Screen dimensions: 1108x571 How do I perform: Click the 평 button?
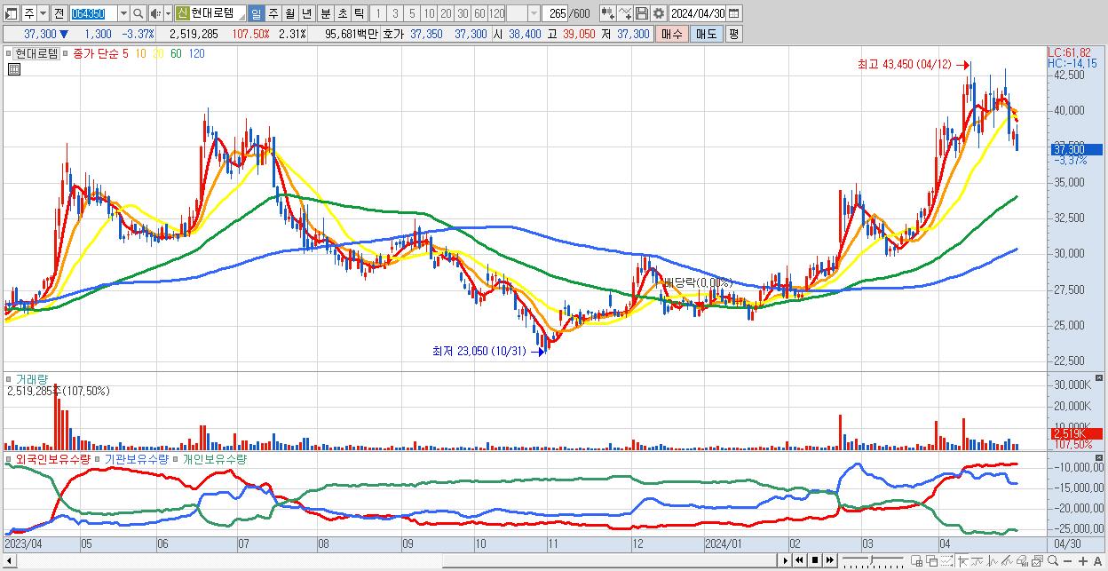click(x=733, y=34)
